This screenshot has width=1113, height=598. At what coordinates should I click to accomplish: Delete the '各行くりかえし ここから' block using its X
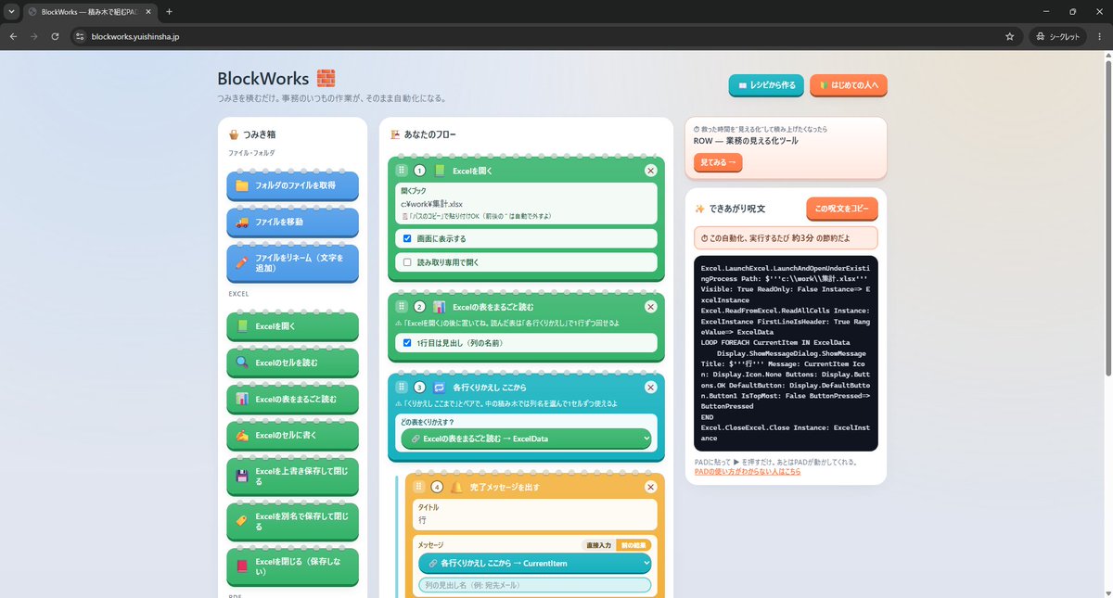click(x=650, y=387)
